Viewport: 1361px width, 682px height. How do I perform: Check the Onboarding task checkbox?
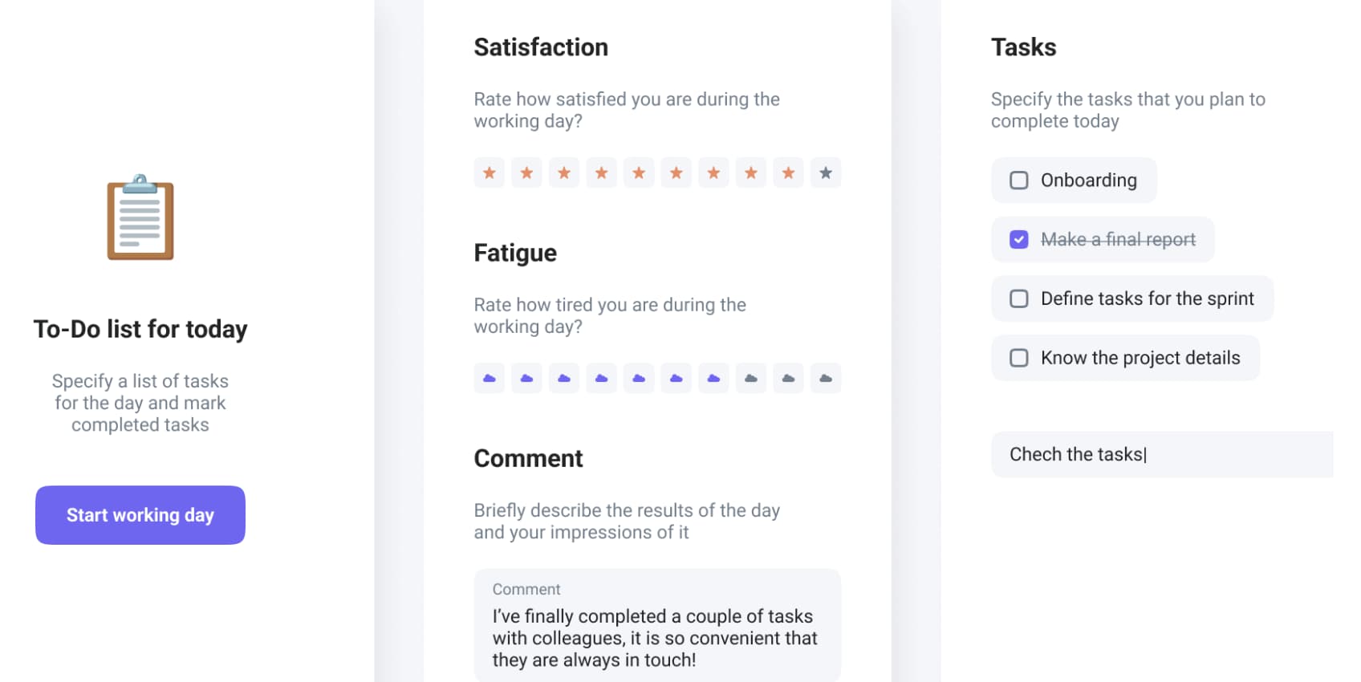pos(1019,180)
